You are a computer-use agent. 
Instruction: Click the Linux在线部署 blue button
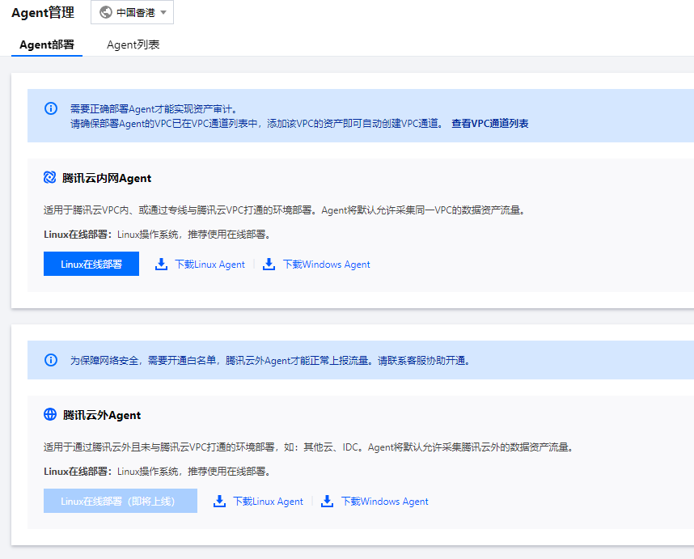(91, 264)
